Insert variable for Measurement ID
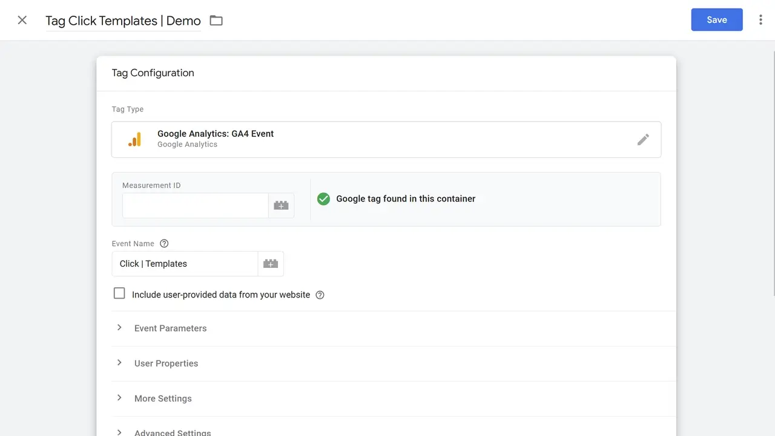Viewport: 775px width, 436px height. pyautogui.click(x=282, y=206)
